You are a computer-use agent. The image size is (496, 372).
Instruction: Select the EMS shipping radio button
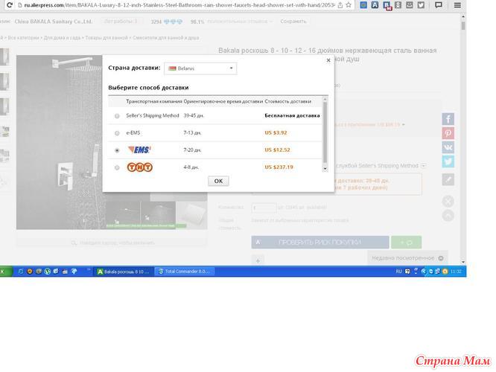tap(117, 150)
